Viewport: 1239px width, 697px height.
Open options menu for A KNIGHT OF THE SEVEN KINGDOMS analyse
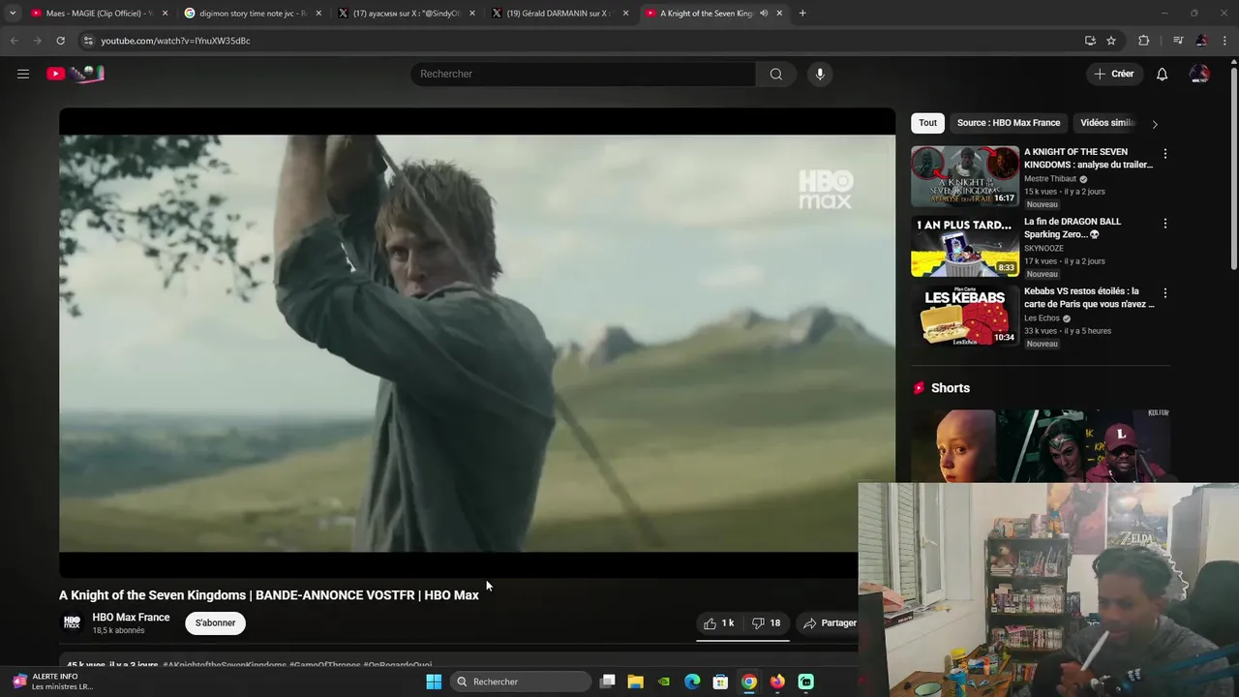point(1164,154)
